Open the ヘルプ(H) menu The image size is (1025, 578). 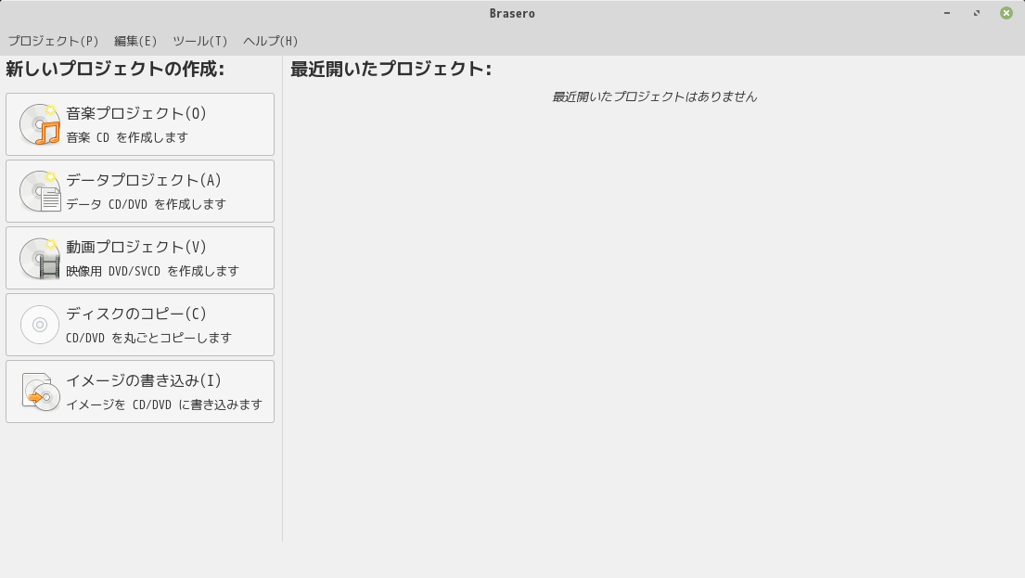[x=270, y=41]
